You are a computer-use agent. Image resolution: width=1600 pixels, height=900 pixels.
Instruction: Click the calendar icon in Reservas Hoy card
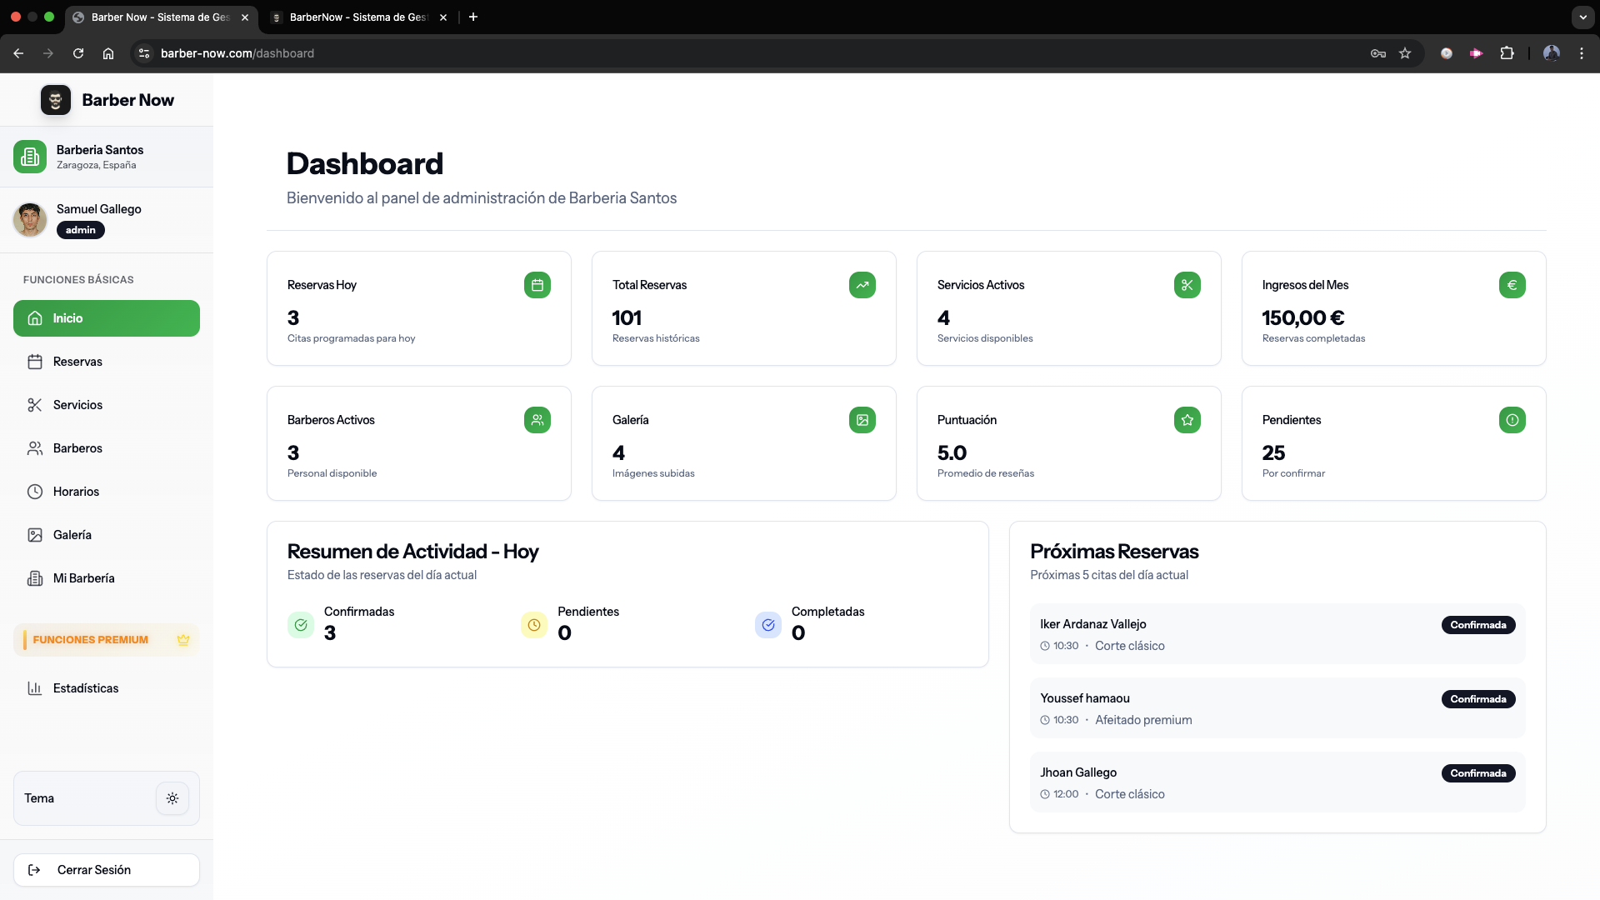point(537,285)
